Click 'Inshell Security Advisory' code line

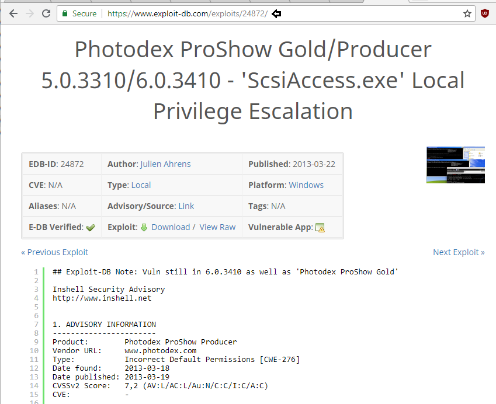[x=109, y=289]
